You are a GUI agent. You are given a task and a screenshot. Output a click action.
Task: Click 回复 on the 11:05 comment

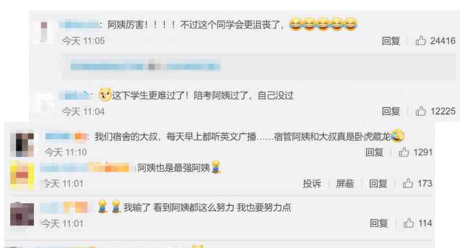click(391, 41)
